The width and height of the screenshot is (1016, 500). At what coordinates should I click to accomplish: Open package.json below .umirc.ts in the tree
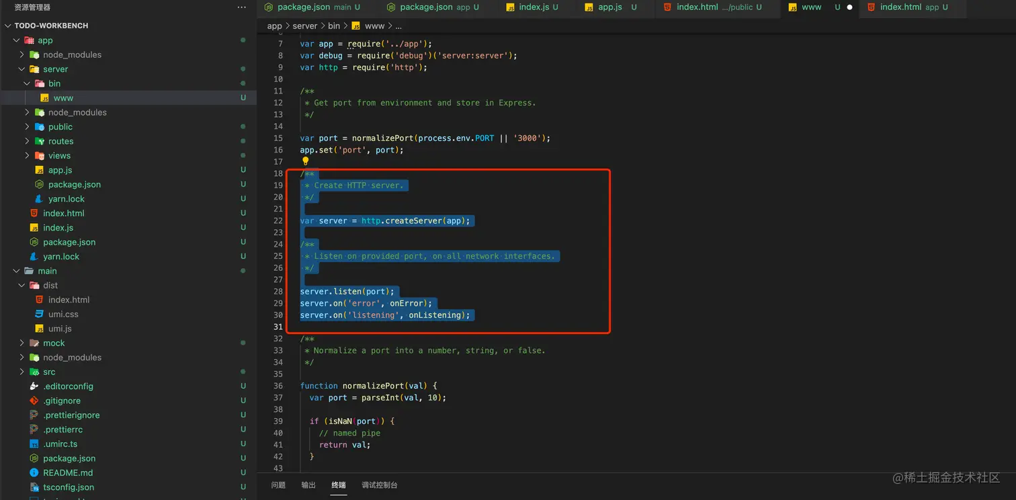click(x=69, y=458)
